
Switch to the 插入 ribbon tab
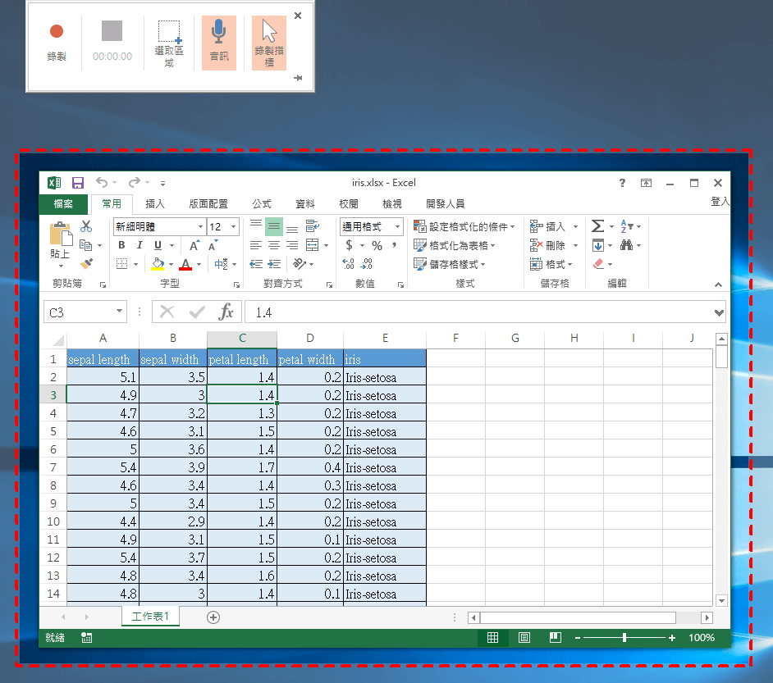point(155,204)
